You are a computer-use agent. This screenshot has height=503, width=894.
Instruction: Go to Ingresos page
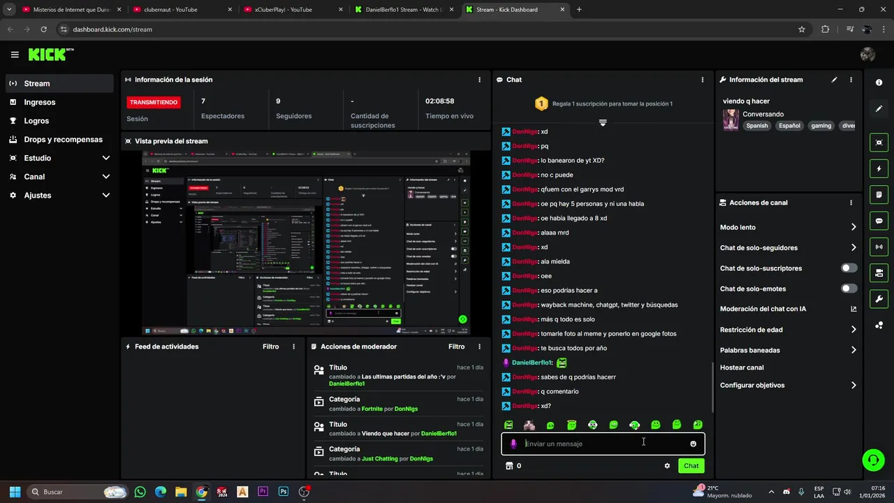(x=59, y=102)
